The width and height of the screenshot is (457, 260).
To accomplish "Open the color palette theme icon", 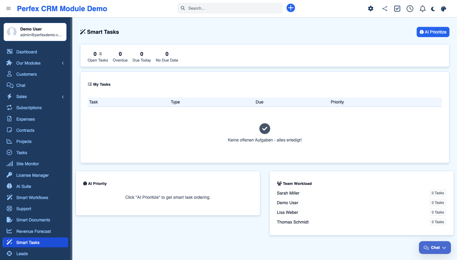I will pos(443,9).
